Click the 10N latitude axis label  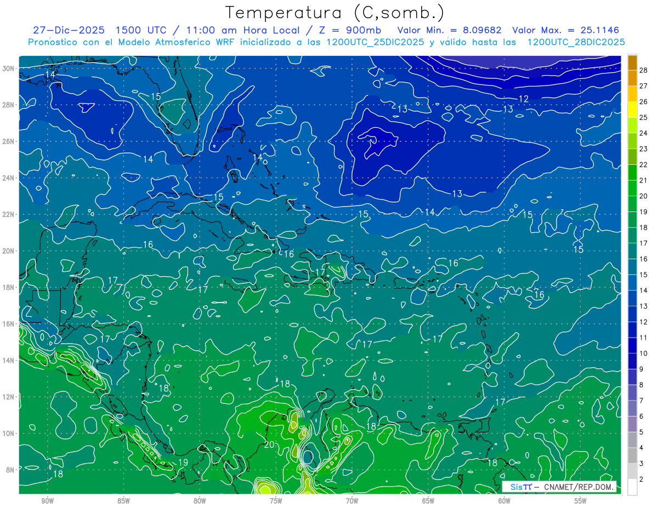coord(9,433)
